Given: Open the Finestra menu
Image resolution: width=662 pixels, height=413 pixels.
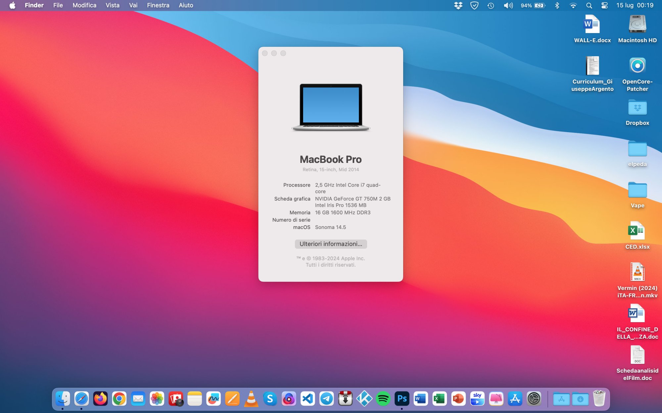Looking at the screenshot, I should [x=158, y=5].
